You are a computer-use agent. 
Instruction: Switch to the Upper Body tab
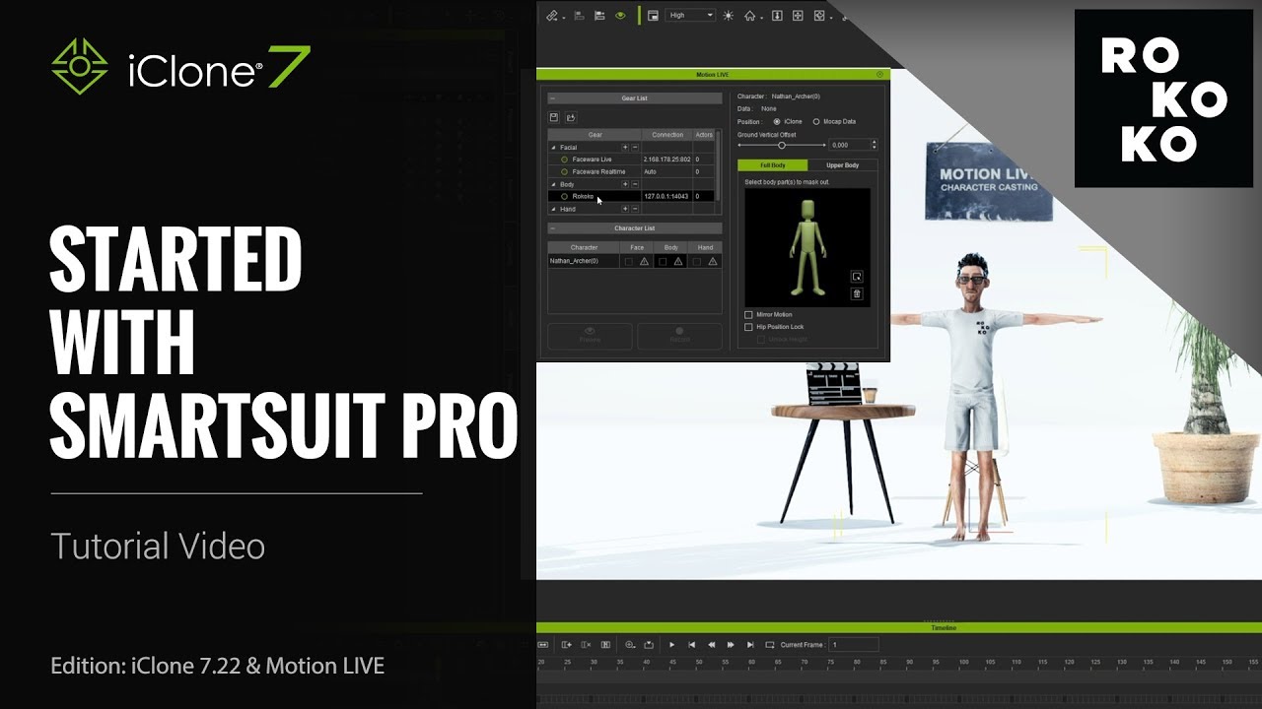click(842, 165)
